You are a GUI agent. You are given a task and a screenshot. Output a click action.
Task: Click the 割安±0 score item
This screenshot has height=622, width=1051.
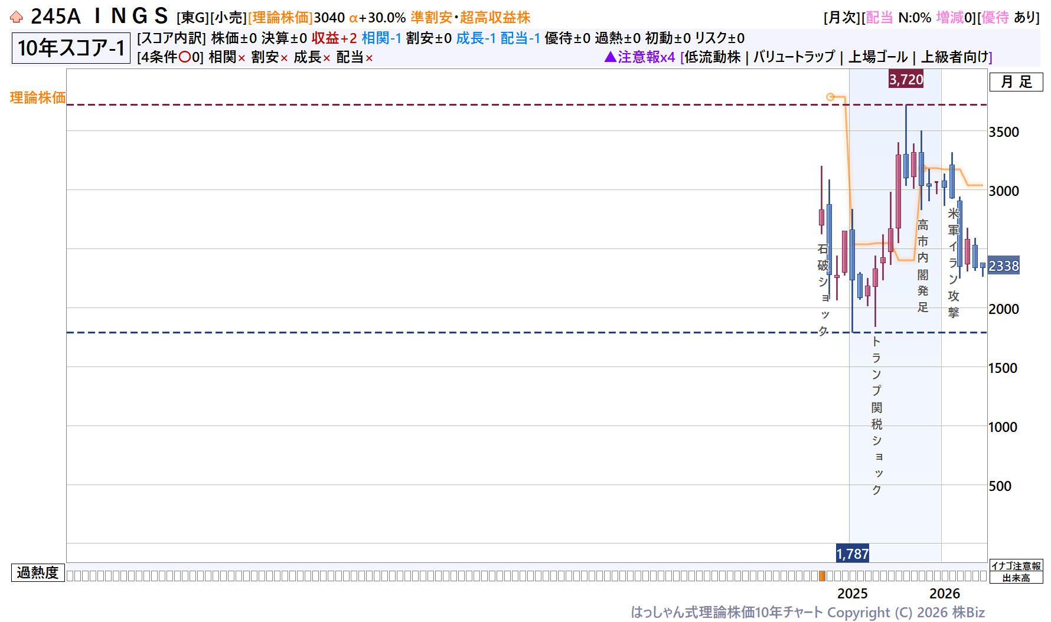pyautogui.click(x=429, y=38)
